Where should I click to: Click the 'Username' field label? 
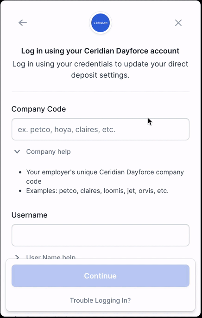30,215
